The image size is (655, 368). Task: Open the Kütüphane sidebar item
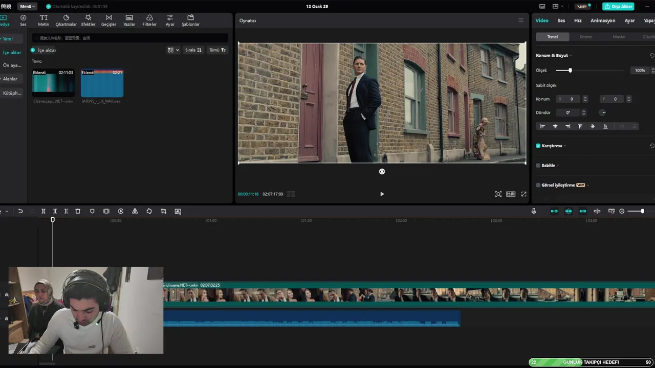pos(12,93)
